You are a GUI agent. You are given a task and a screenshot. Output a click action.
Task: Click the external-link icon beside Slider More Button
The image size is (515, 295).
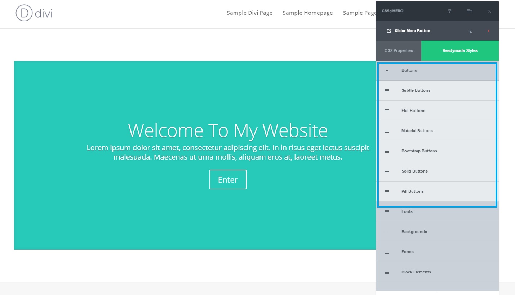click(389, 31)
